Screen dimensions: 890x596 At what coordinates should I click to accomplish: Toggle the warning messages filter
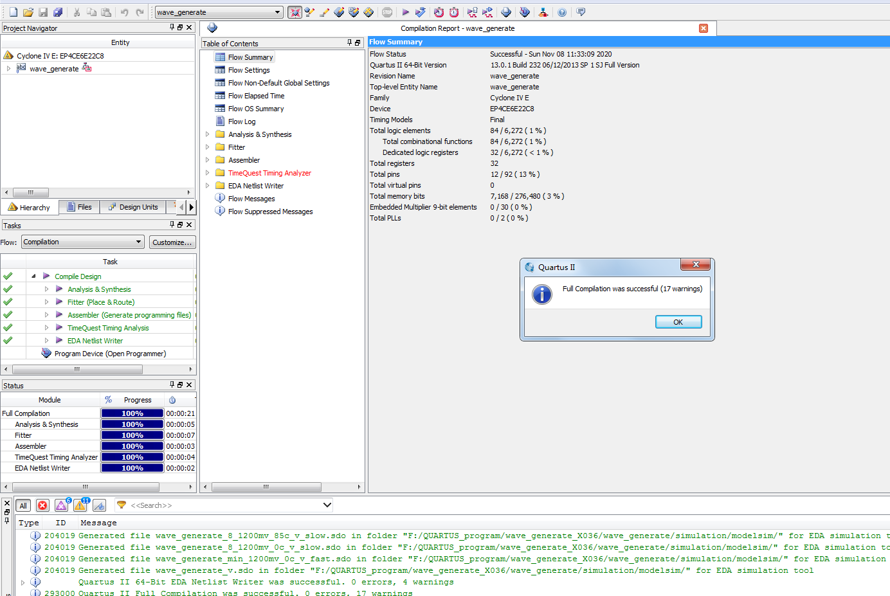pos(80,505)
